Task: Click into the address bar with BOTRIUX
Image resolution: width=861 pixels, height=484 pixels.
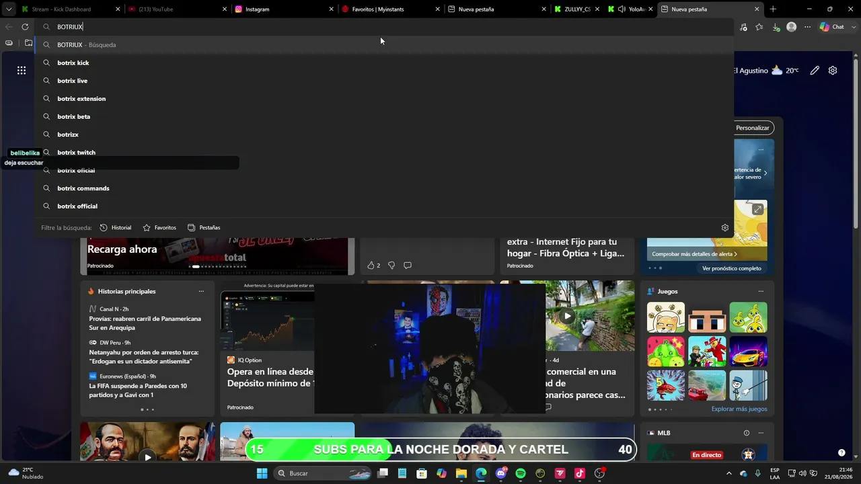Action: 384,27
